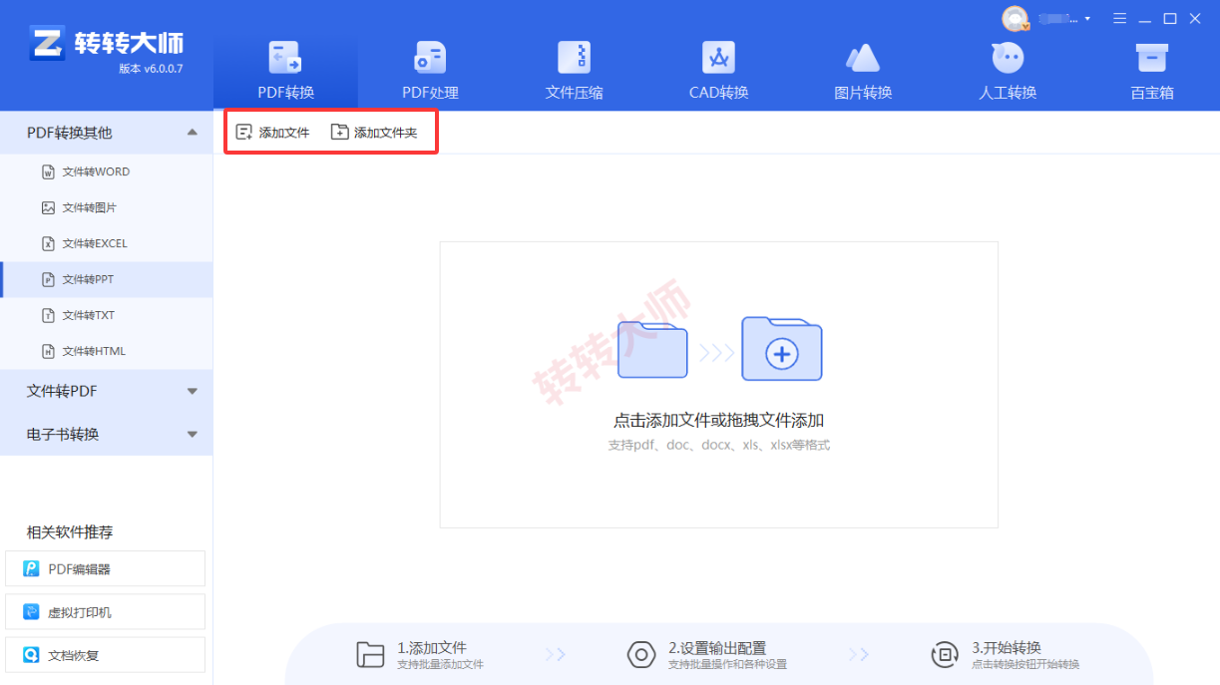The image size is (1220, 685).
Task: Click the 文档恢复 icon
Action: pyautogui.click(x=31, y=655)
